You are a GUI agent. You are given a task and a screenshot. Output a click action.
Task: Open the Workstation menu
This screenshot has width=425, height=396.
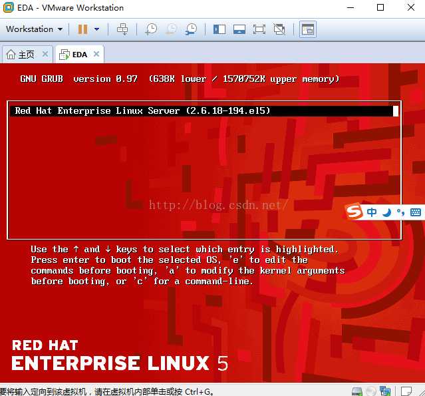(x=34, y=29)
